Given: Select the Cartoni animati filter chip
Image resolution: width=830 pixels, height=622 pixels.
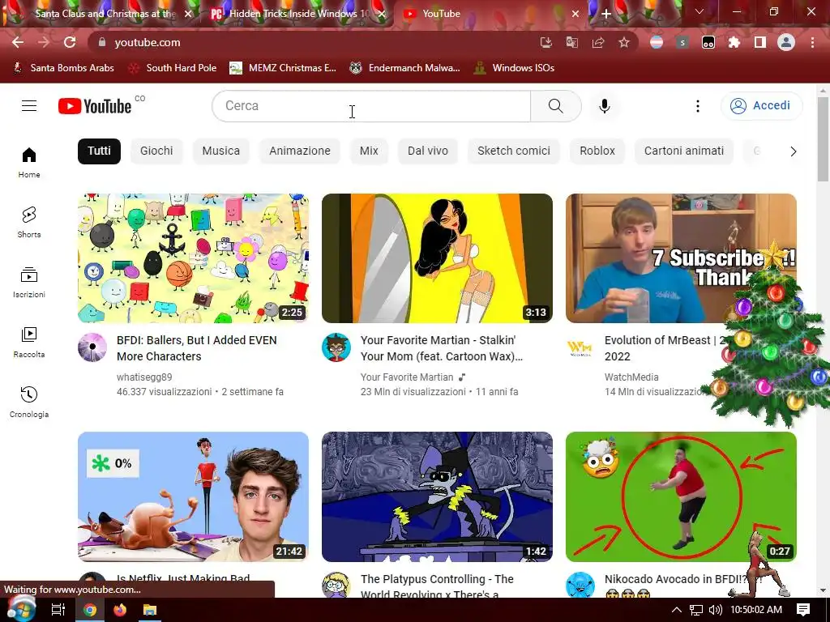Looking at the screenshot, I should pos(684,151).
